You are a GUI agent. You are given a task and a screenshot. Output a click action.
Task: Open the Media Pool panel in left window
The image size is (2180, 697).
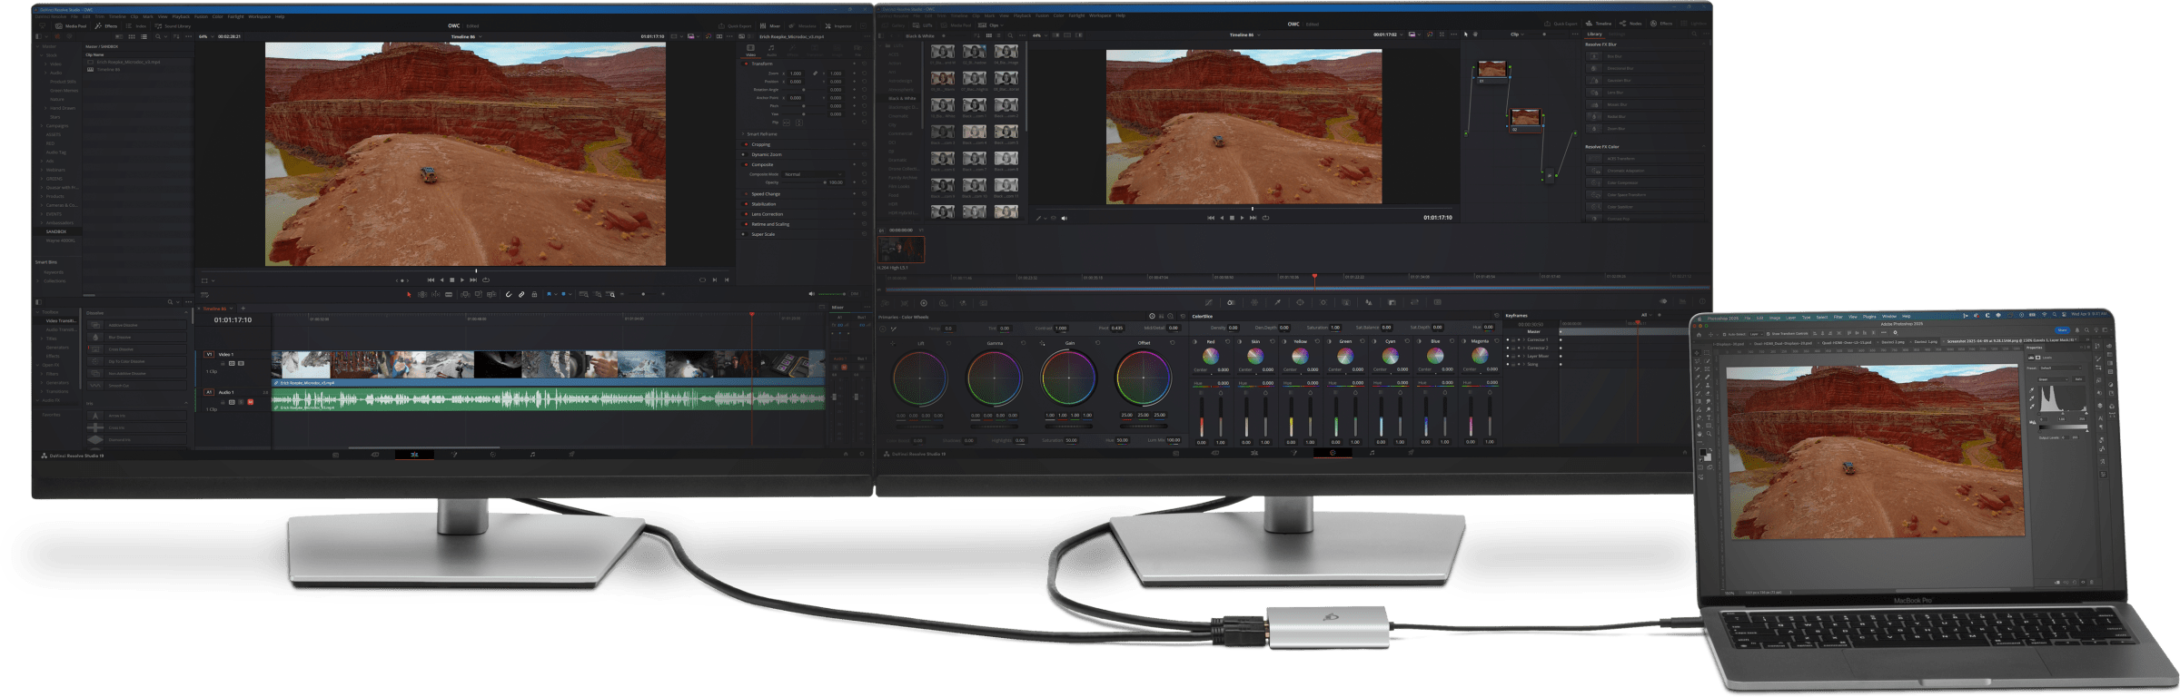[x=71, y=26]
